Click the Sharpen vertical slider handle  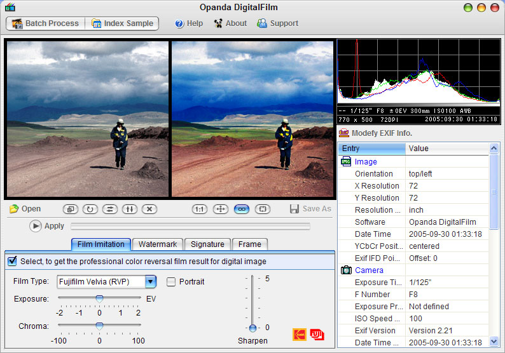click(x=253, y=328)
